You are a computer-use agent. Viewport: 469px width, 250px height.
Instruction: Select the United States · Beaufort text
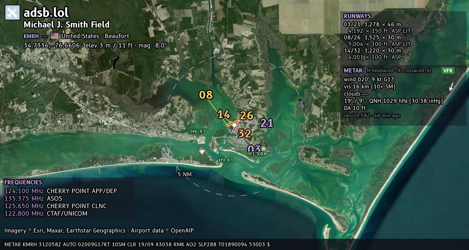coord(95,36)
